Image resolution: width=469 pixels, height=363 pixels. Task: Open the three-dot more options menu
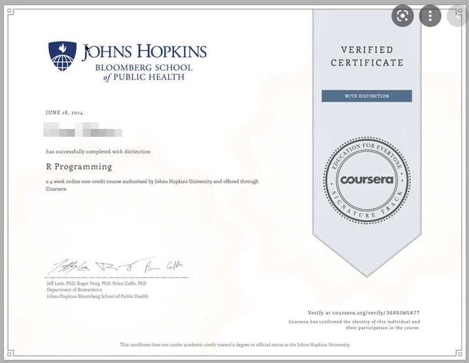coord(430,16)
